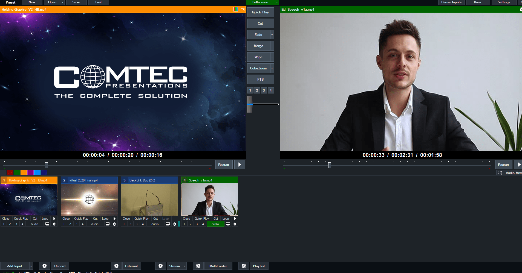Select virtual 2020 Final input thumbnail

pos(89,199)
